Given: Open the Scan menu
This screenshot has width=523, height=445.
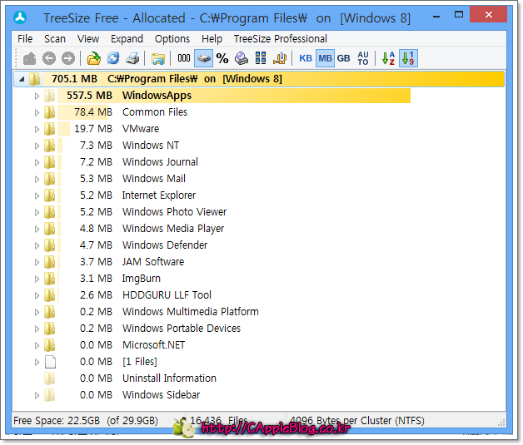Looking at the screenshot, I should (x=55, y=39).
